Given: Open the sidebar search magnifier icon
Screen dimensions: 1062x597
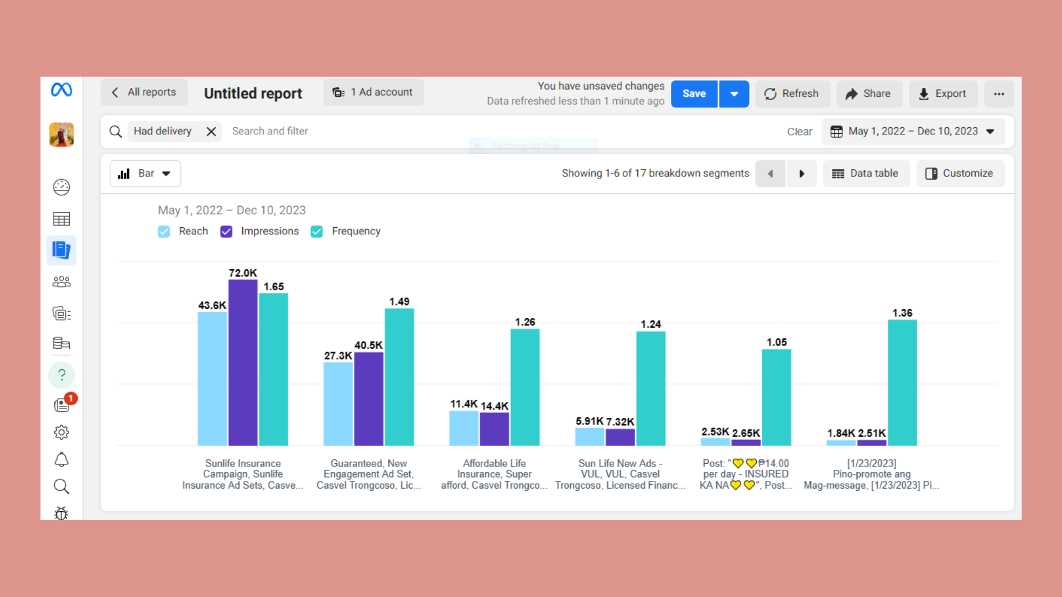Looking at the screenshot, I should [x=61, y=486].
